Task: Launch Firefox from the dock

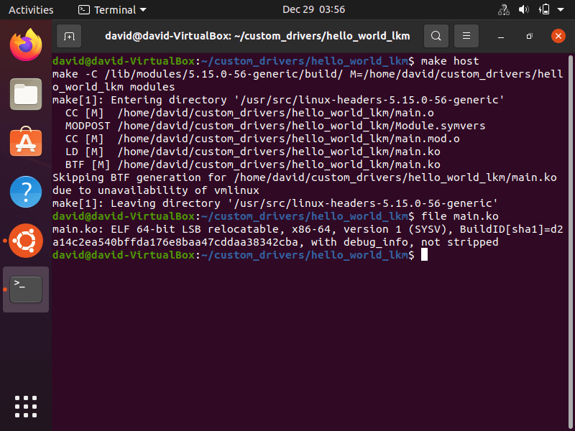Action: click(x=26, y=45)
